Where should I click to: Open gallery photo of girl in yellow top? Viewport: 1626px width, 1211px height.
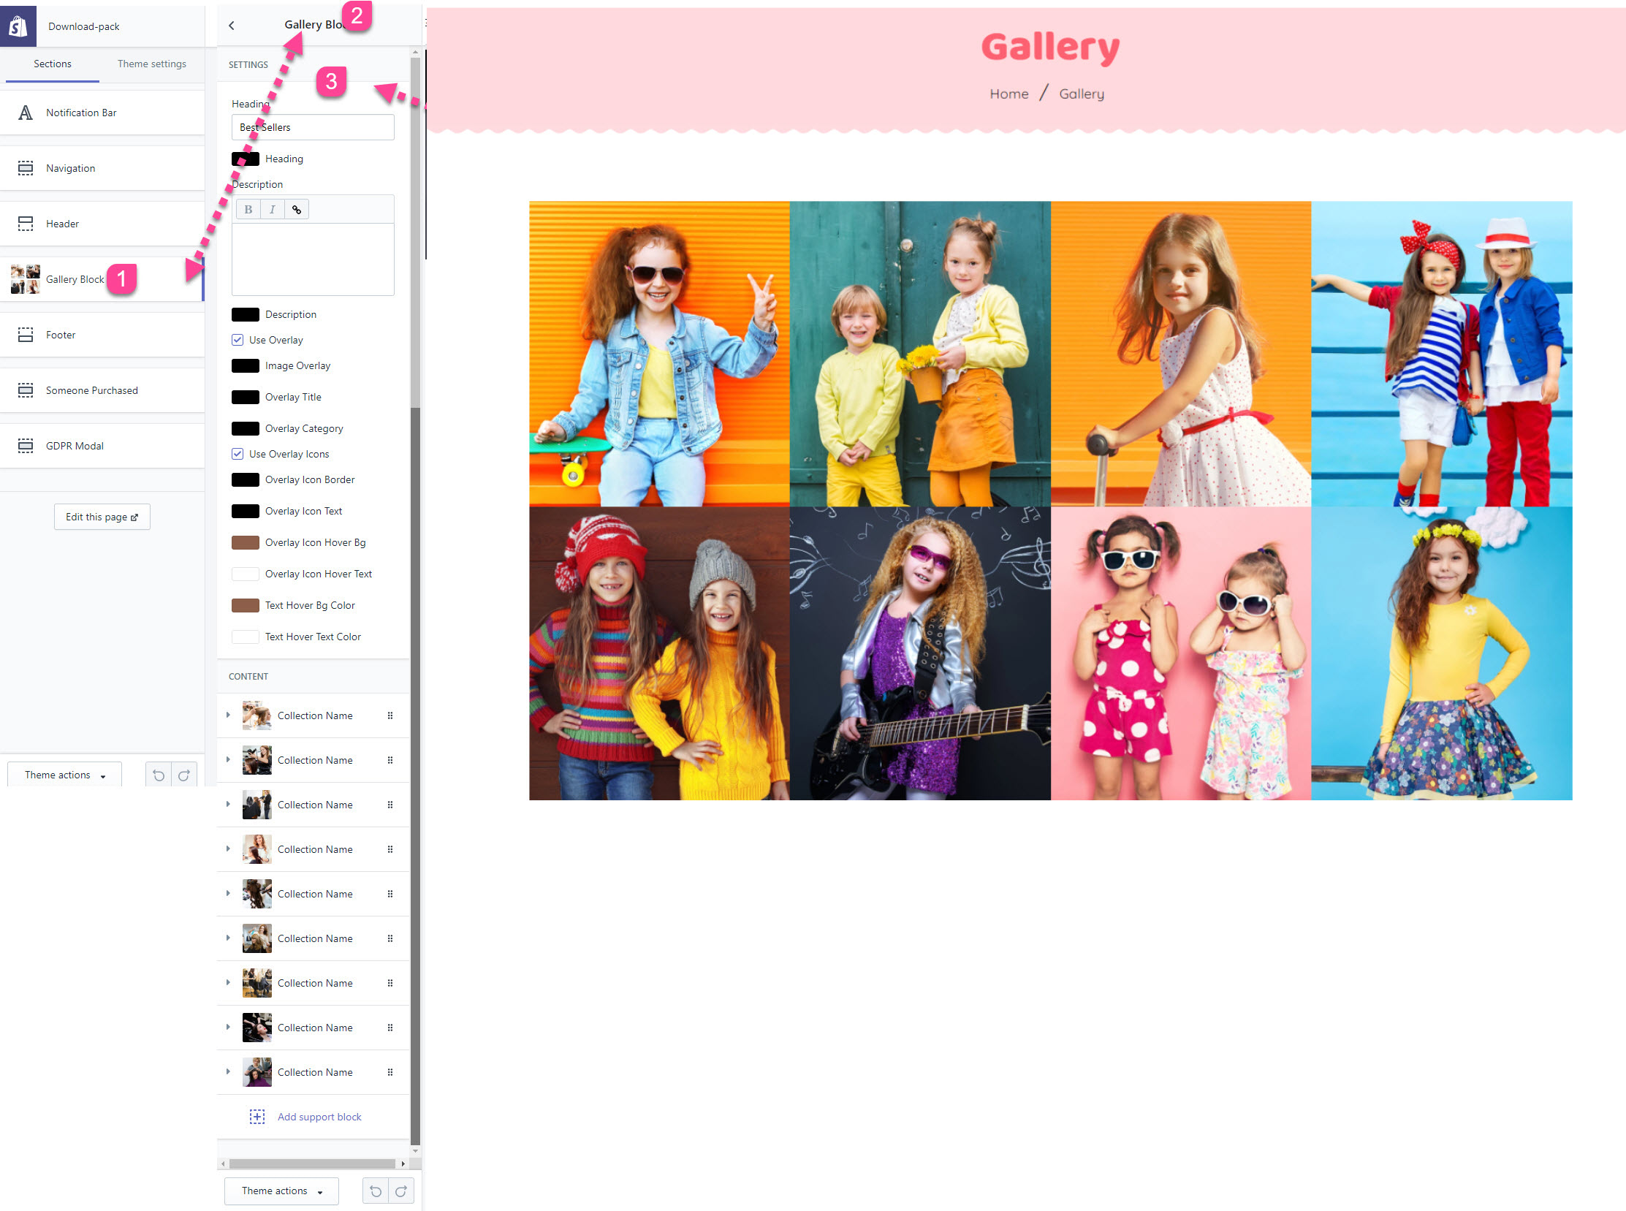[x=1441, y=653]
